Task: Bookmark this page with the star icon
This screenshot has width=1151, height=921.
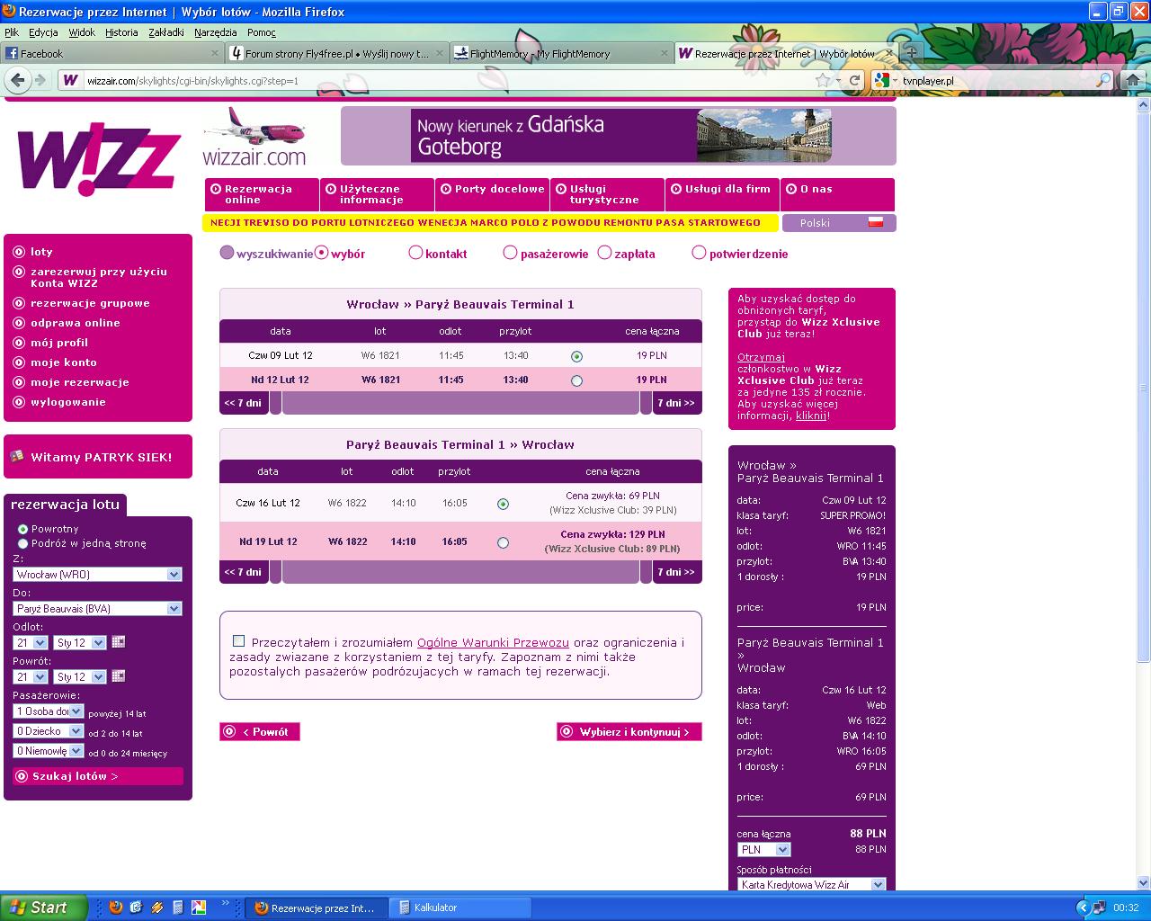Action: (x=823, y=80)
